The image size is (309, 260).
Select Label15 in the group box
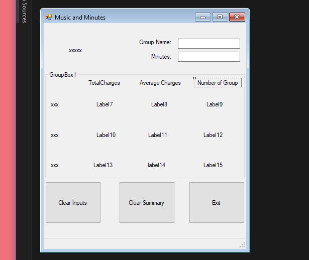tap(213, 165)
